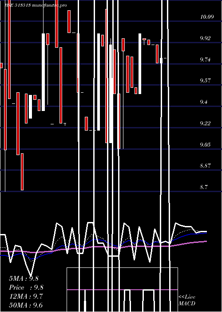
Task: Click the 9.74 price axis label
Action: pyautogui.click(x=205, y=59)
